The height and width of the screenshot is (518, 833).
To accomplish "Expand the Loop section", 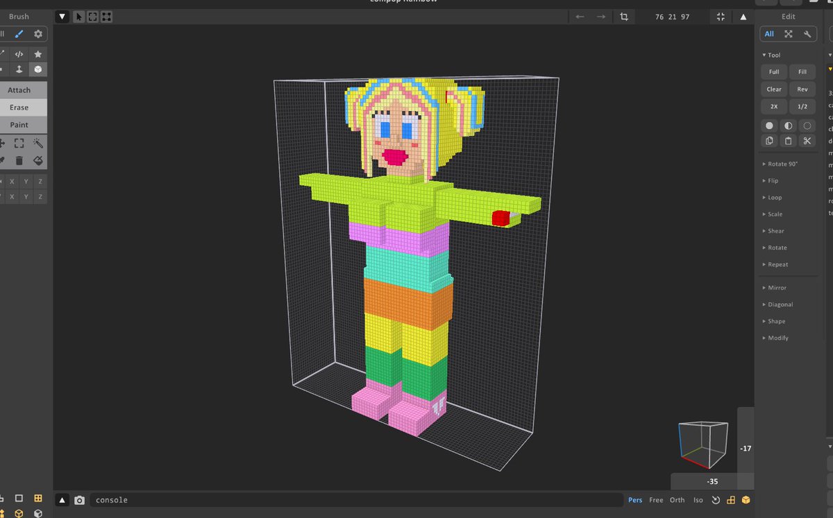I will [772, 198].
